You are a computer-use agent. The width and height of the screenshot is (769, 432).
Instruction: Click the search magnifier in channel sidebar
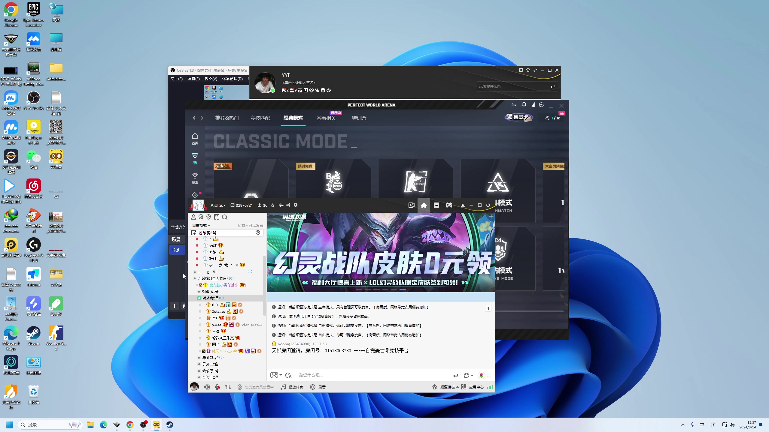[x=225, y=217]
